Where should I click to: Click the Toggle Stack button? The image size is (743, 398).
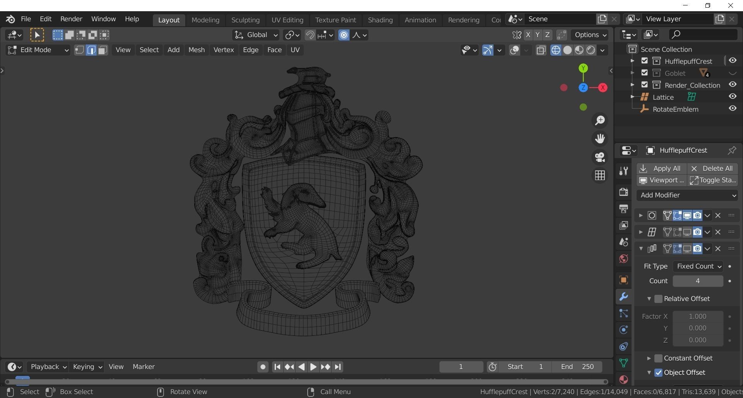[x=712, y=180]
